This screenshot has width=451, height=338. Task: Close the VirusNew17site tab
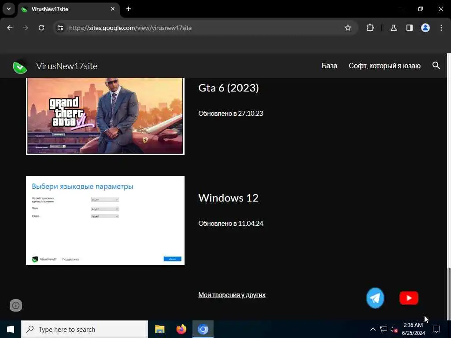click(x=113, y=9)
